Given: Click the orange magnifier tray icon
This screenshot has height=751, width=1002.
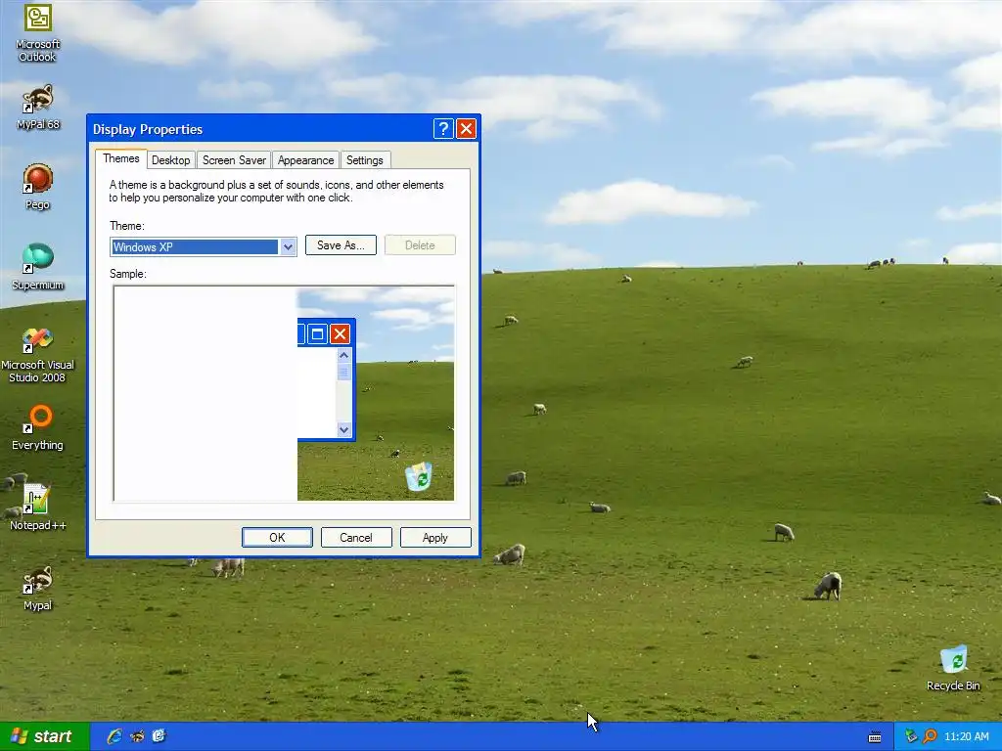Looking at the screenshot, I should [930, 736].
